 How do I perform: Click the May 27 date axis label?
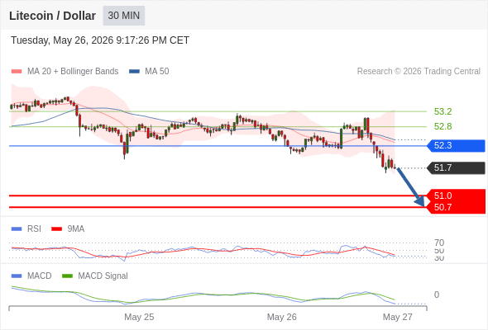(x=398, y=317)
